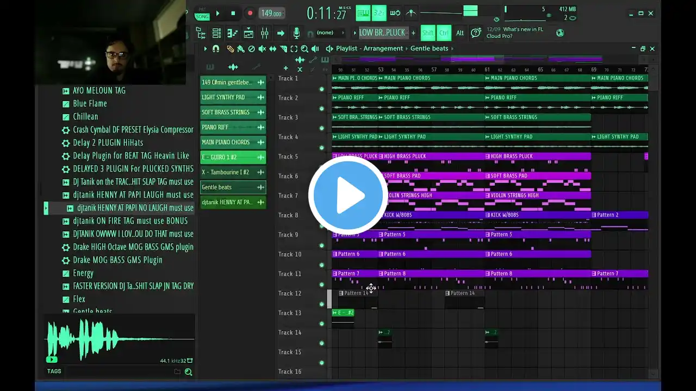The height and width of the screenshot is (391, 696).
Task: Select Gentle beats in the picker panel
Action: pos(233,187)
